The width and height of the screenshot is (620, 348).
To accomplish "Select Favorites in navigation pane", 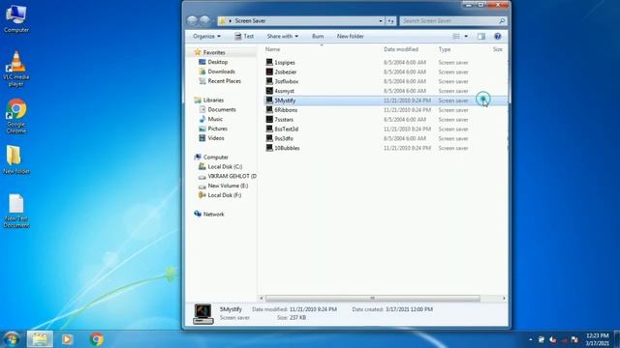I will click(x=214, y=52).
